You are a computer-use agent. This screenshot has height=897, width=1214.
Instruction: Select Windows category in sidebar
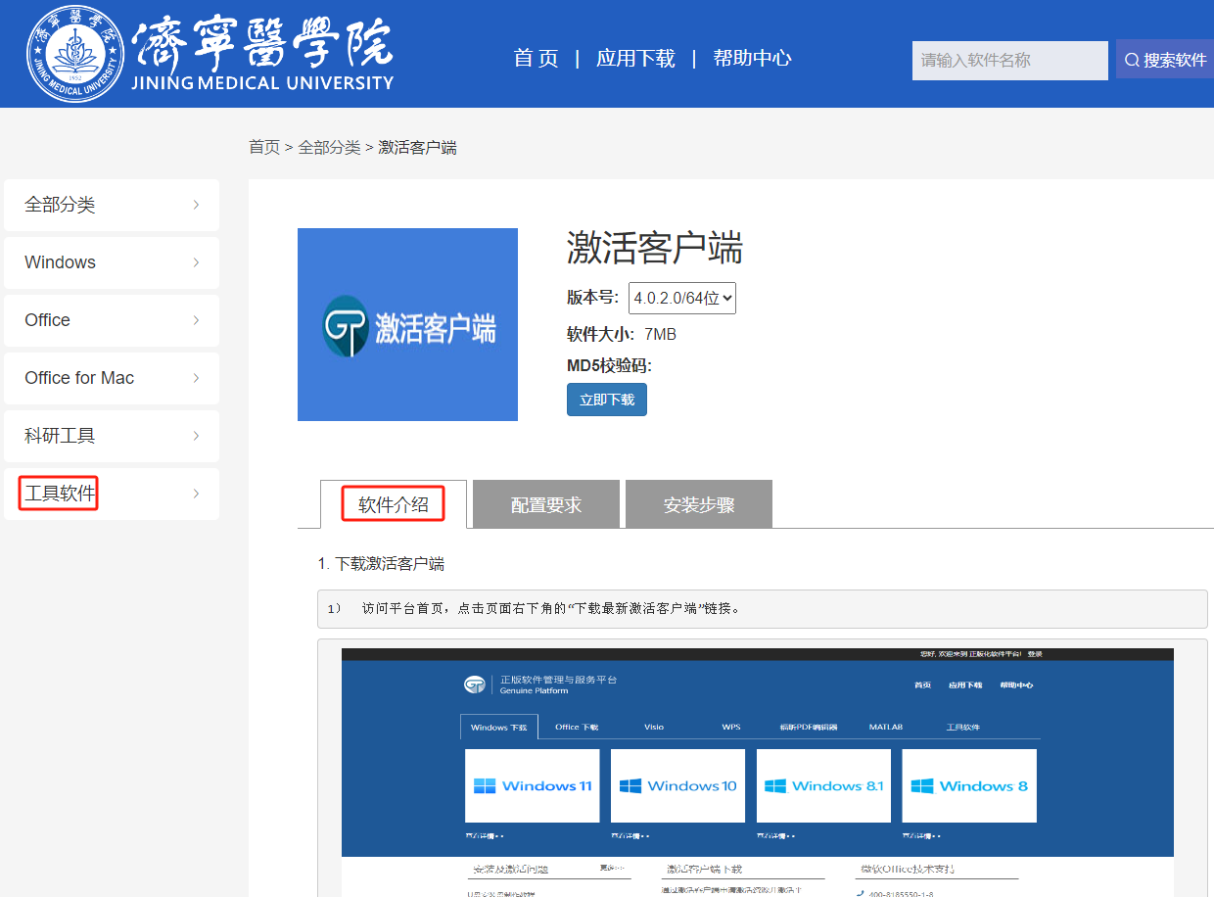click(x=112, y=262)
